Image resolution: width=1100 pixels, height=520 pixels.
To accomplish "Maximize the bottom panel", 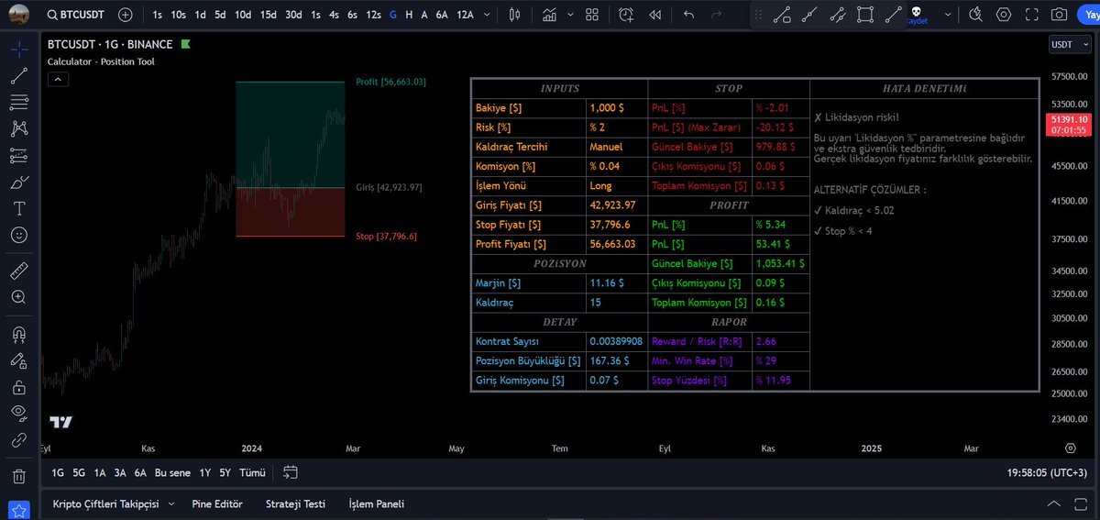I will coord(1079,503).
